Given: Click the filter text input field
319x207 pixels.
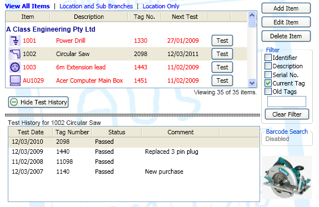Looking at the screenshot, I should click(287, 102).
